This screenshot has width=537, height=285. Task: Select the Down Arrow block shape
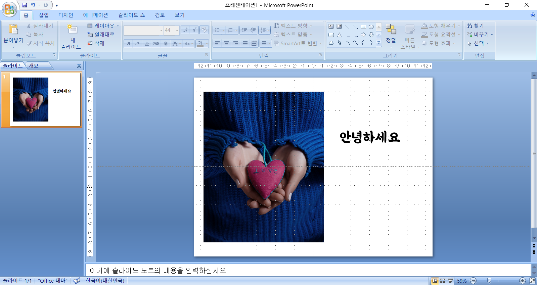(x=371, y=35)
